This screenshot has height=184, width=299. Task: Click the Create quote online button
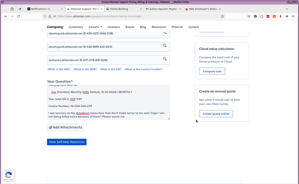click(216, 114)
